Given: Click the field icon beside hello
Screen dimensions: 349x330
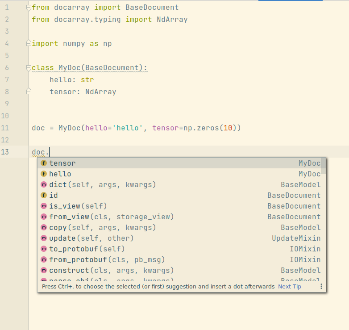Looking at the screenshot, I should (x=44, y=174).
